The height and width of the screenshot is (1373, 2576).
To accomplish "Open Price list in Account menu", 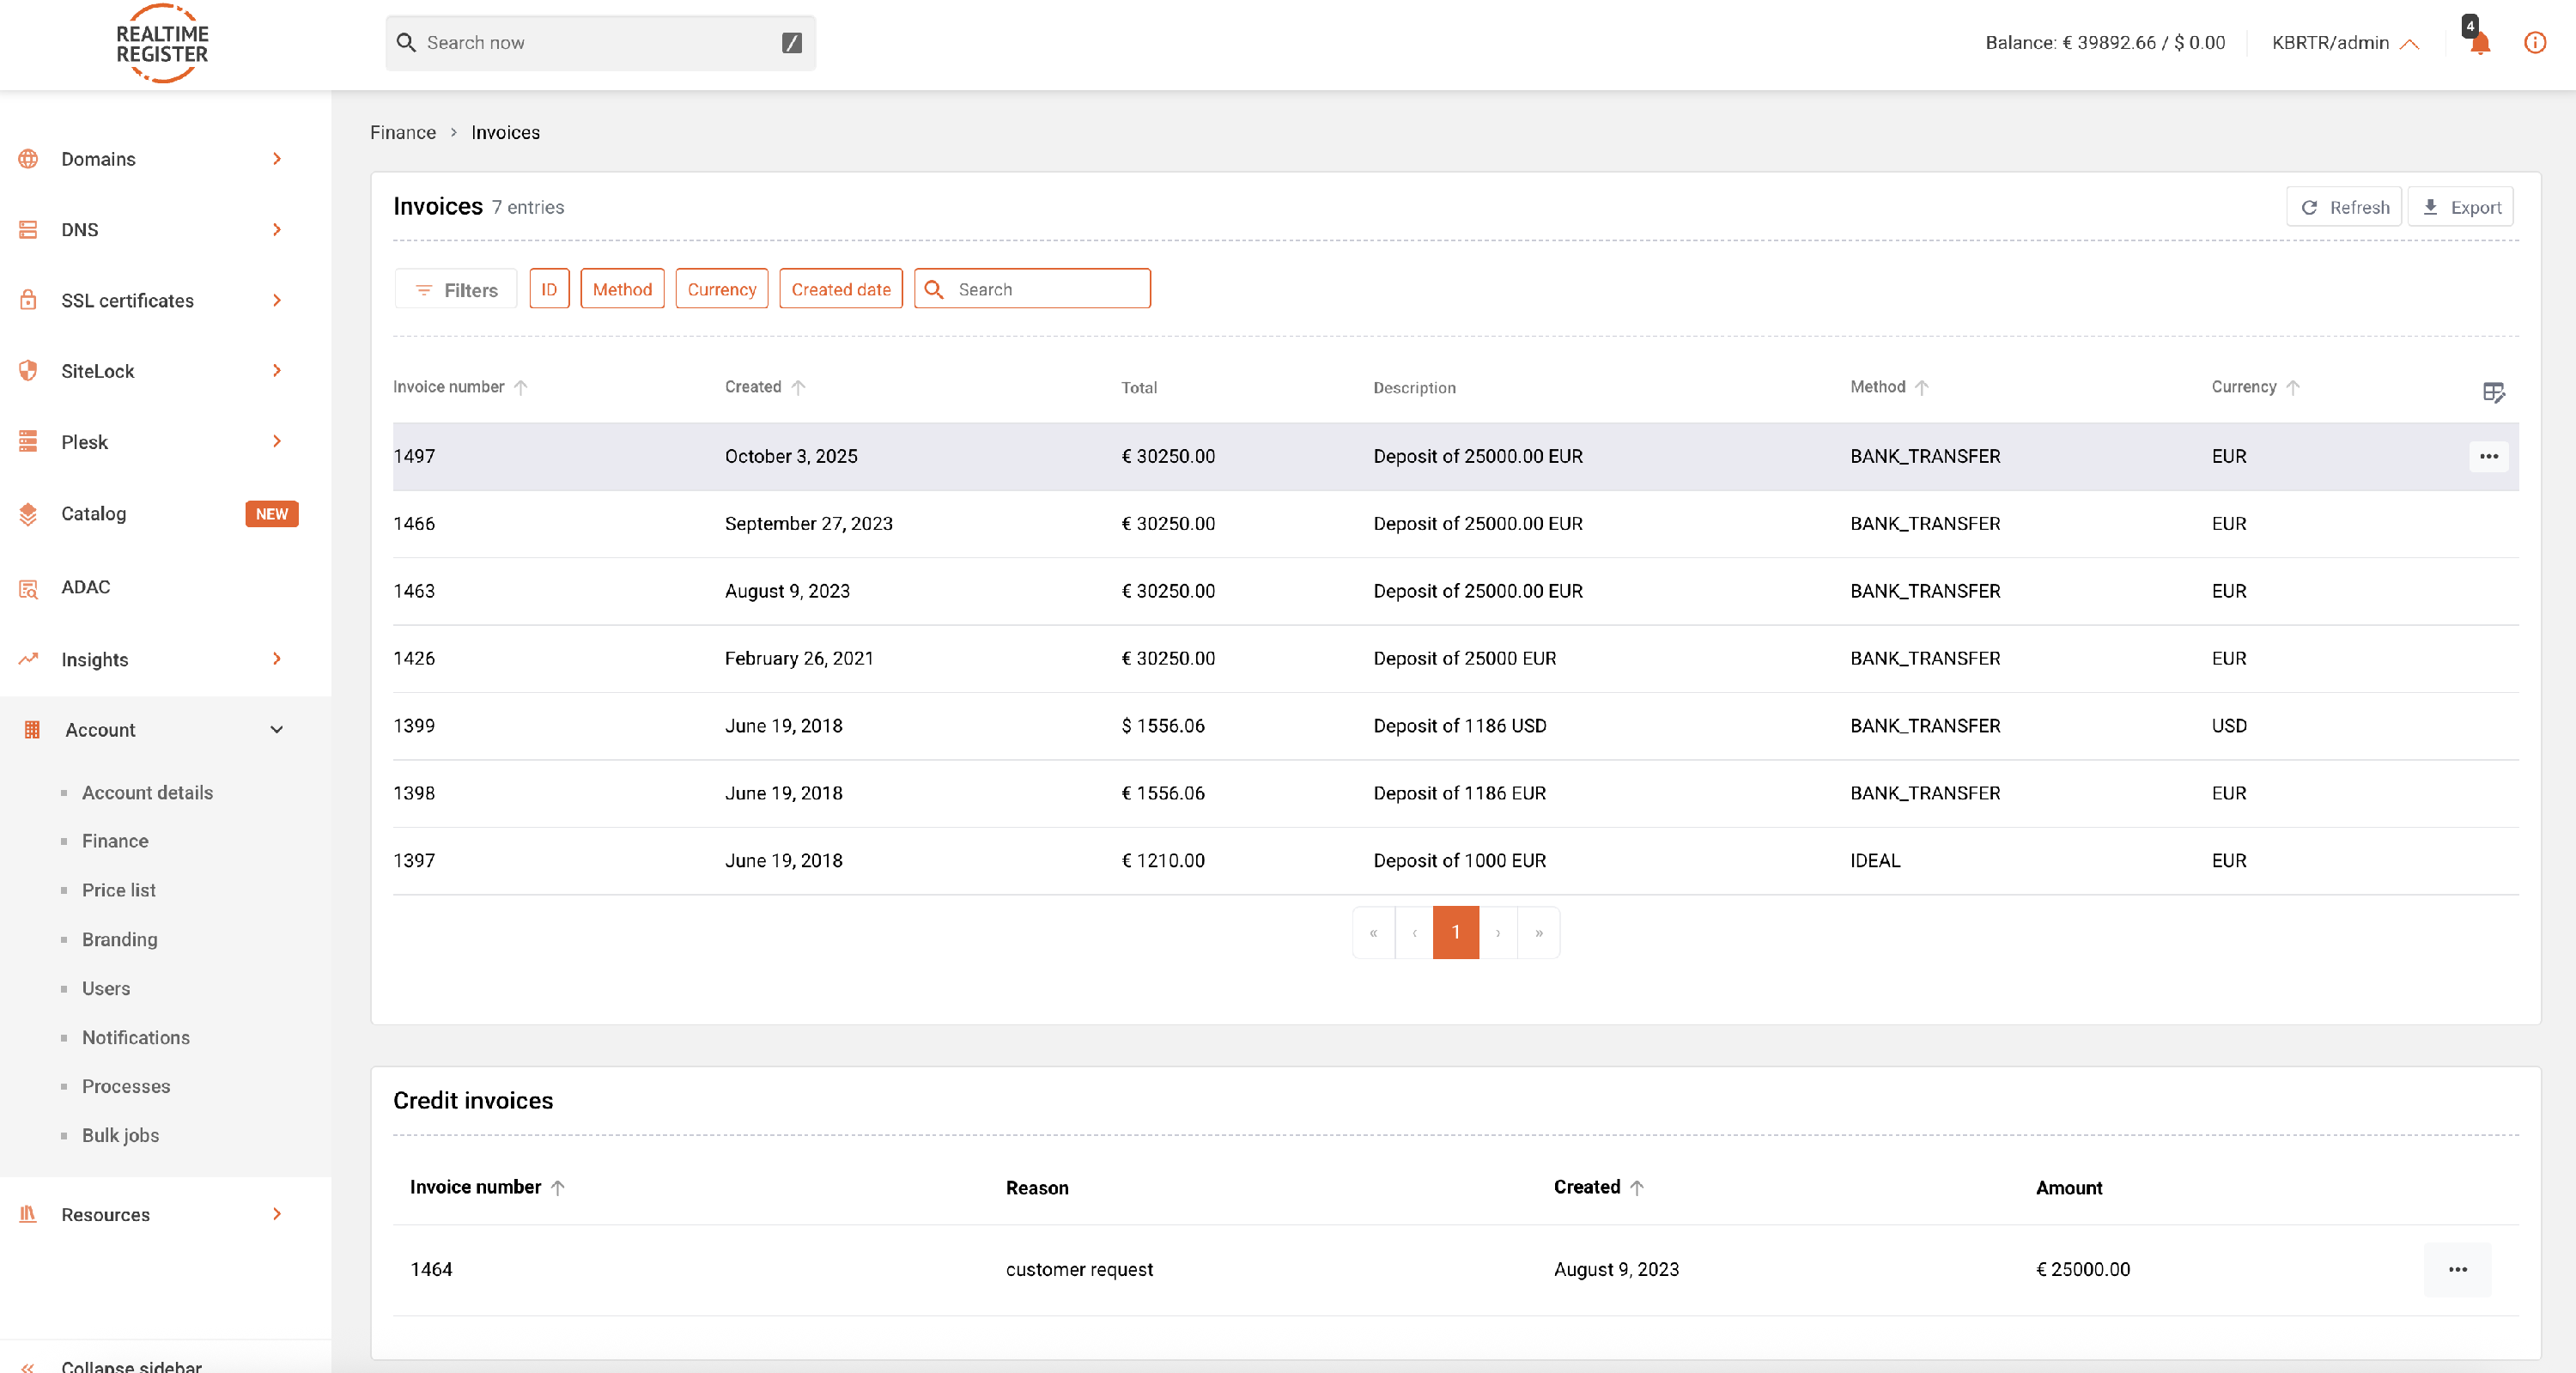I will pyautogui.click(x=118, y=890).
